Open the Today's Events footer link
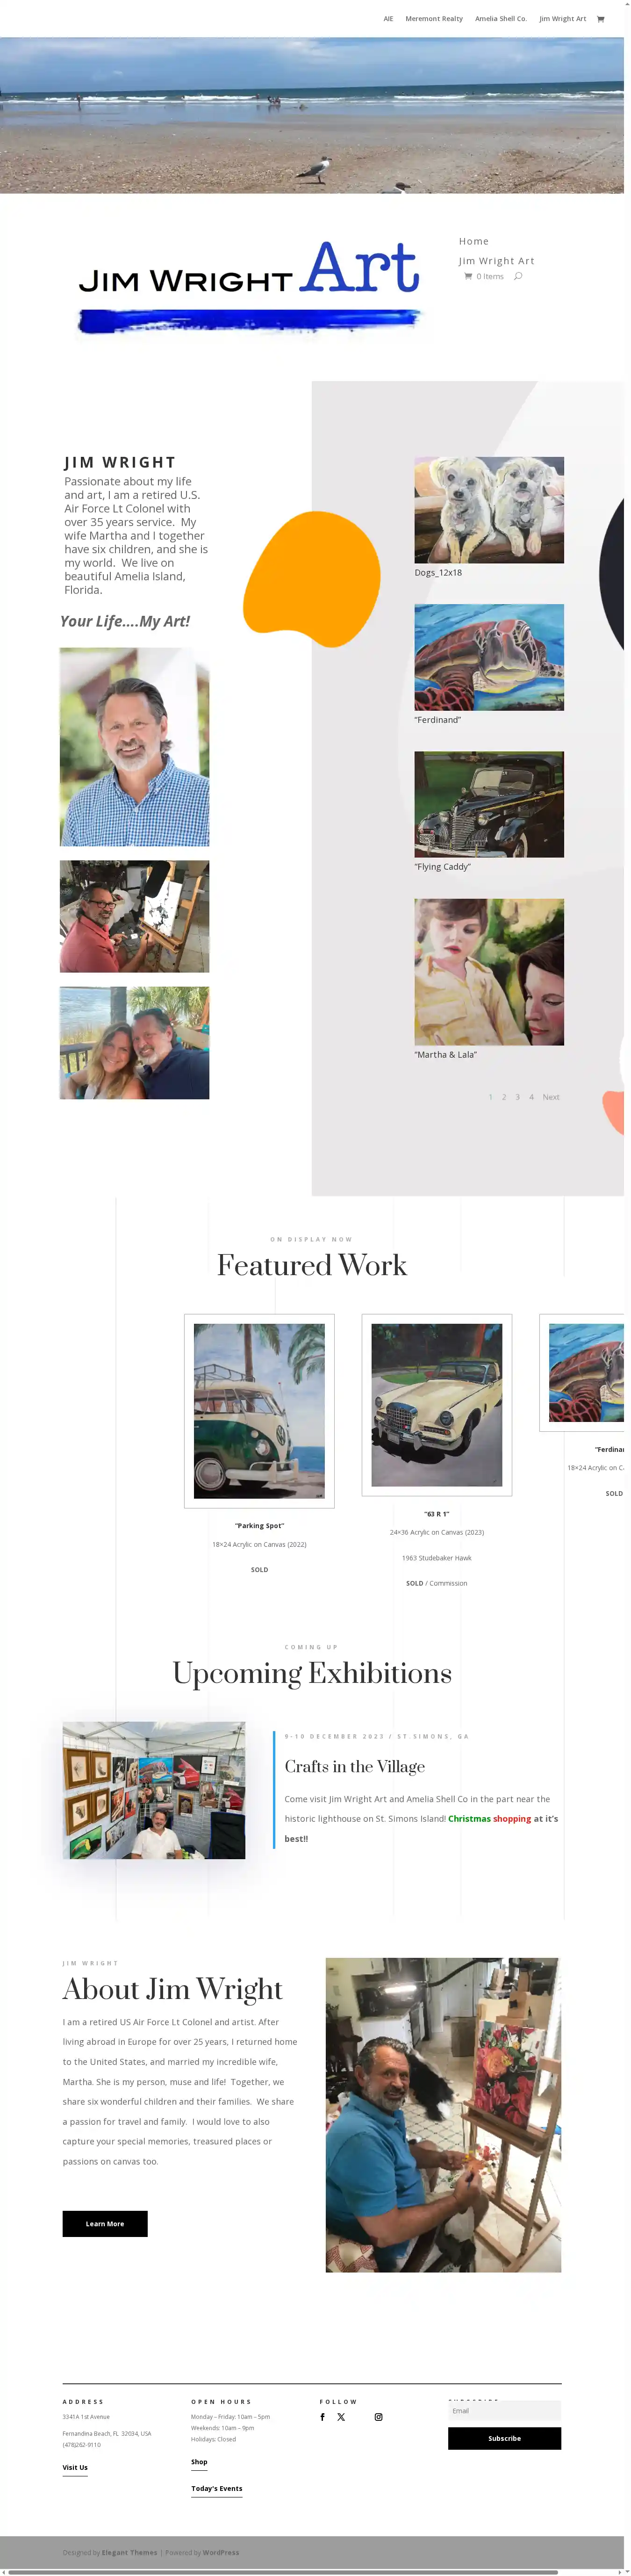Screen dimensions: 631x2576 [217, 2488]
